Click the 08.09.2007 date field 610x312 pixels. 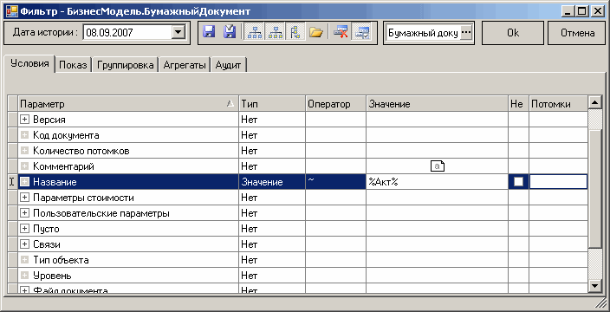pyautogui.click(x=127, y=33)
